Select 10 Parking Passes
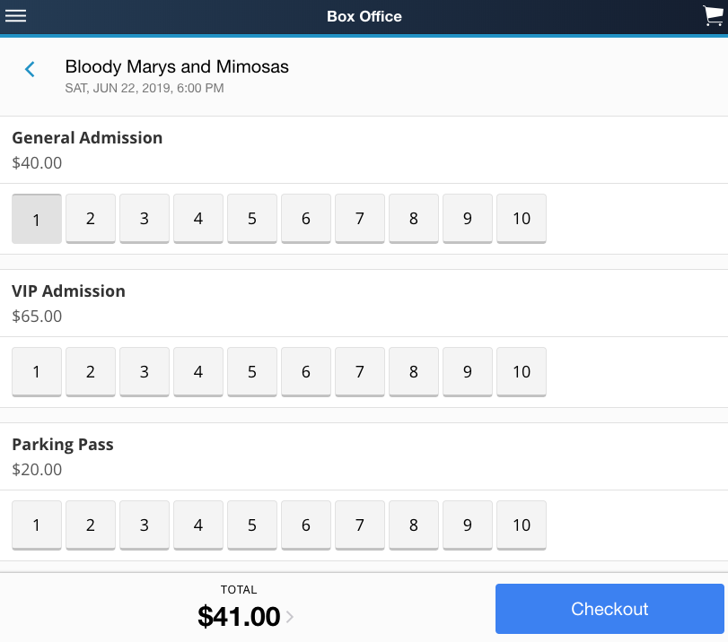Screen dimensions: 728x642 pos(522,525)
